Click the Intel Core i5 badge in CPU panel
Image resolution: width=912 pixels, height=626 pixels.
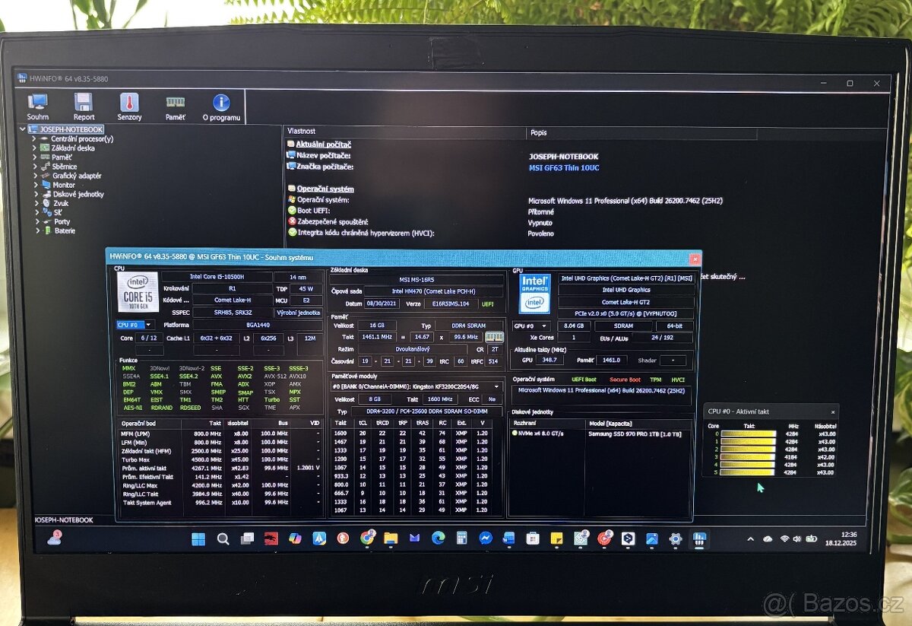pos(141,293)
